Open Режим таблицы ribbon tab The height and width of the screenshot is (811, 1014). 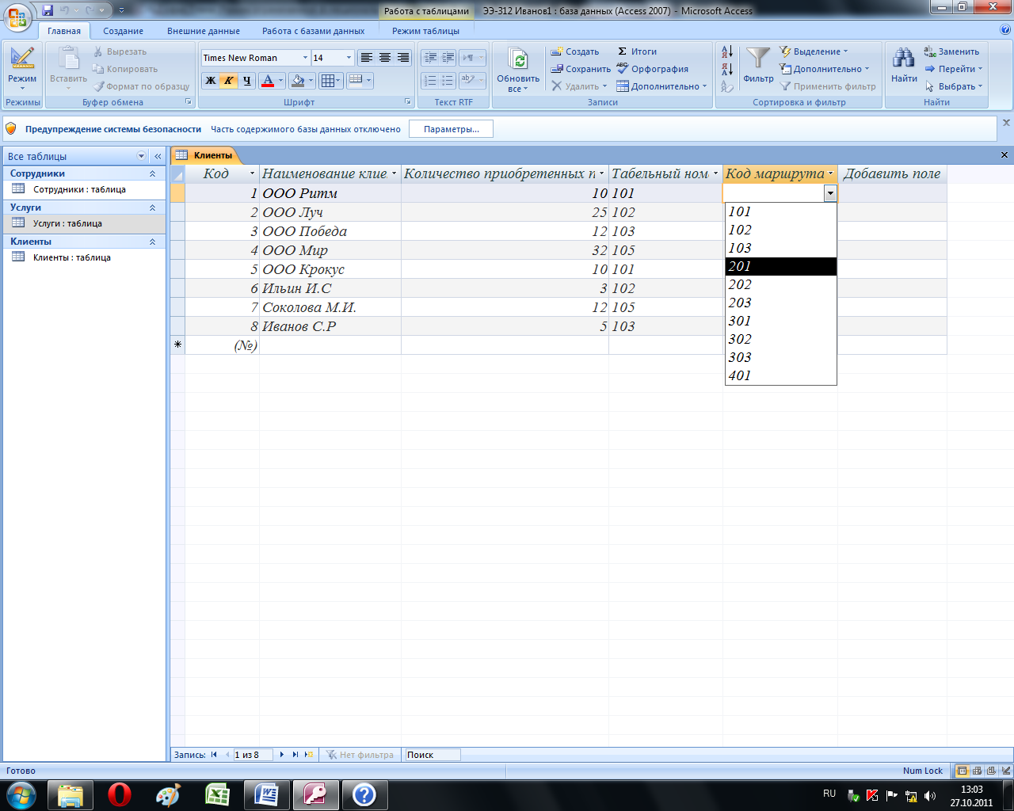[x=425, y=31]
